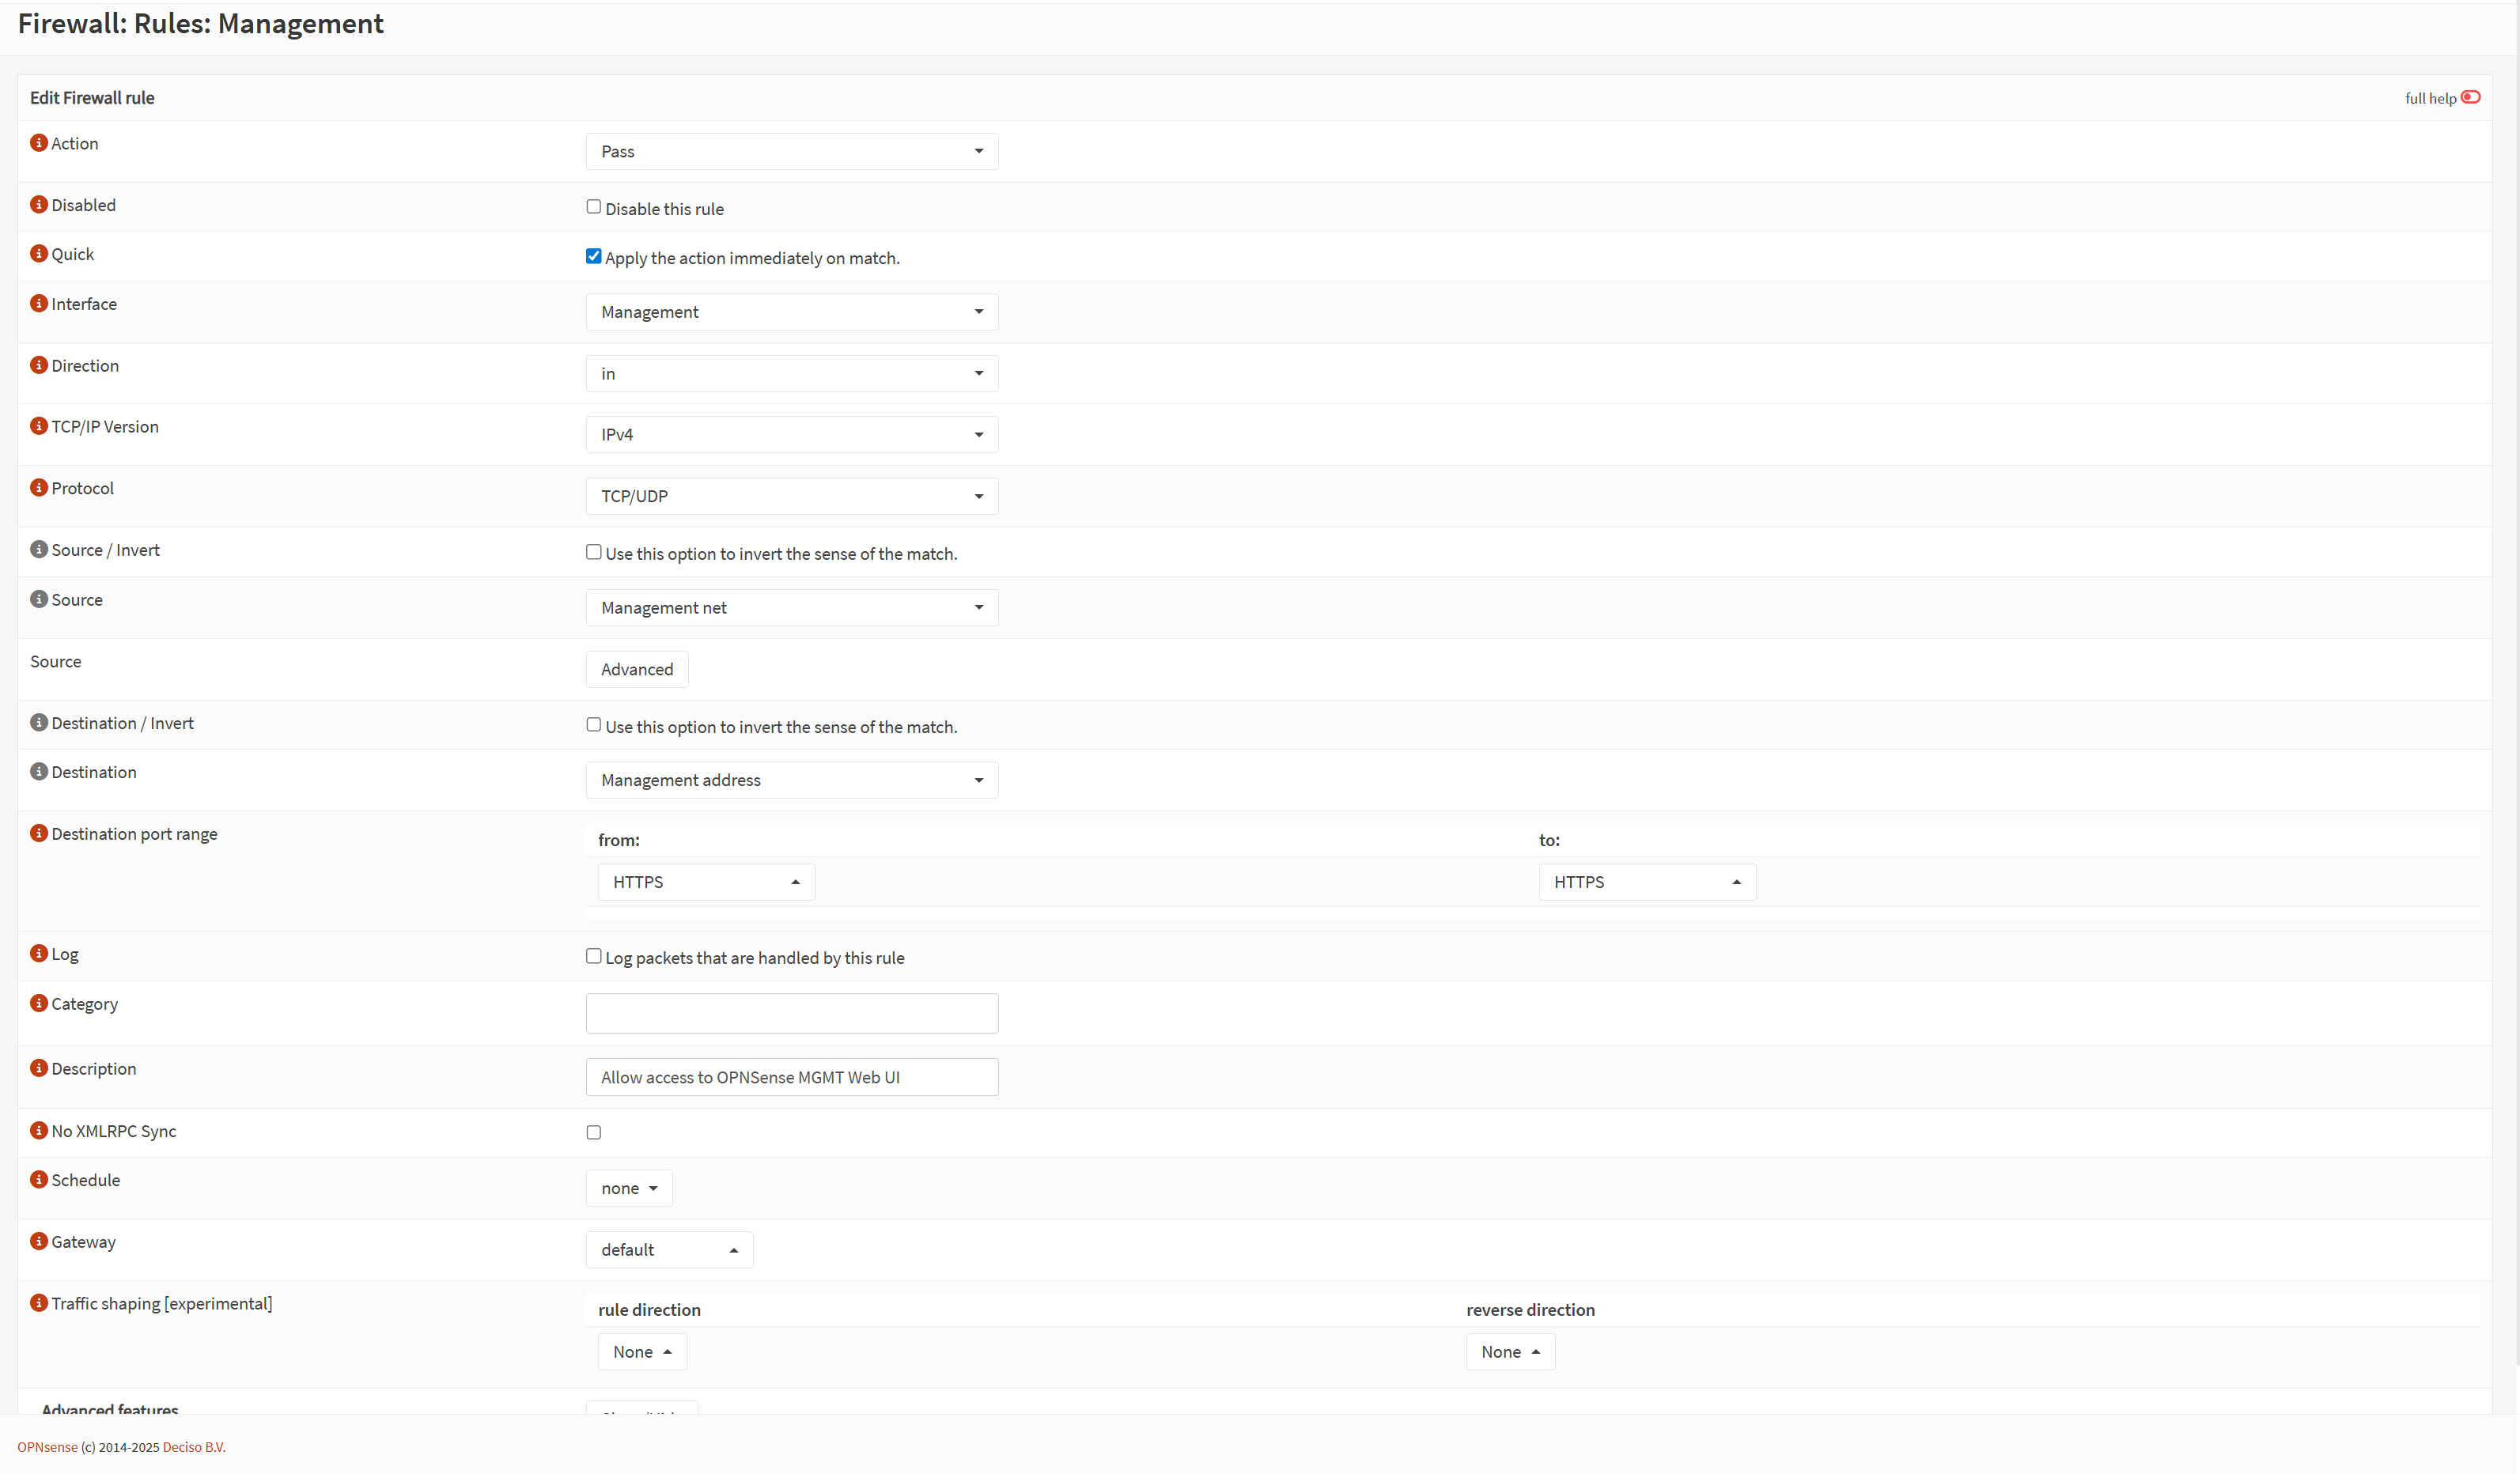
Task: Expand the Destination Management address dropdown
Action: tap(791, 780)
